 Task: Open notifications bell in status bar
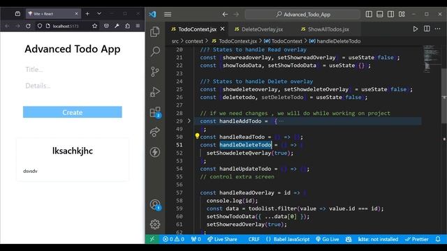438,239
